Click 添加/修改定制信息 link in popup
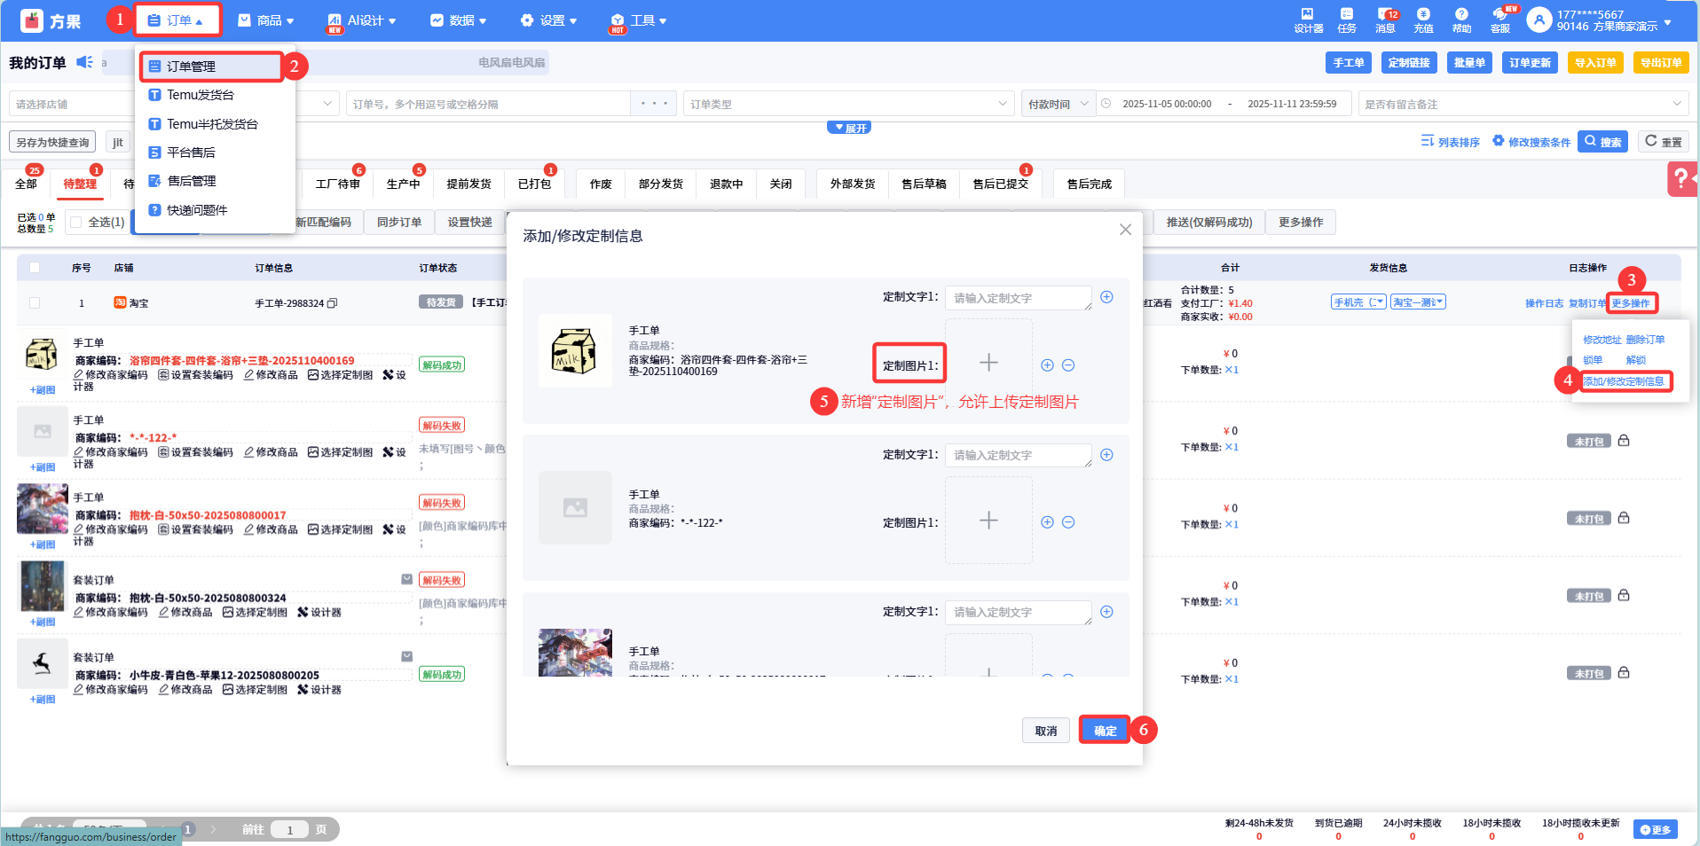 (1624, 381)
